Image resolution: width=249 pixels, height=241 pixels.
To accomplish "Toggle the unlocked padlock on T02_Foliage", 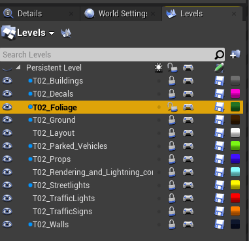I will [x=173, y=107].
